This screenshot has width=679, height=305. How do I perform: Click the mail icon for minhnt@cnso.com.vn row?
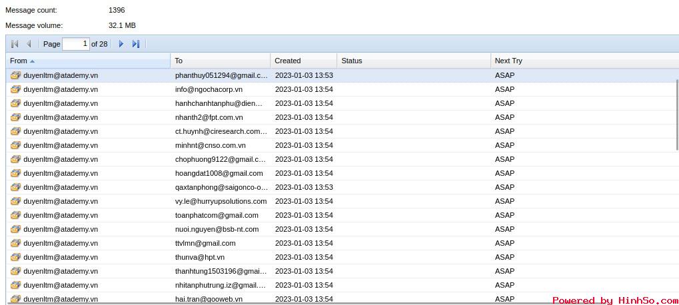(15, 145)
